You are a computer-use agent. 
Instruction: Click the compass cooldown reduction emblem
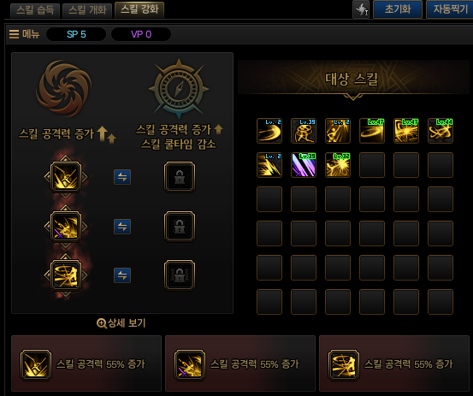coord(179,89)
